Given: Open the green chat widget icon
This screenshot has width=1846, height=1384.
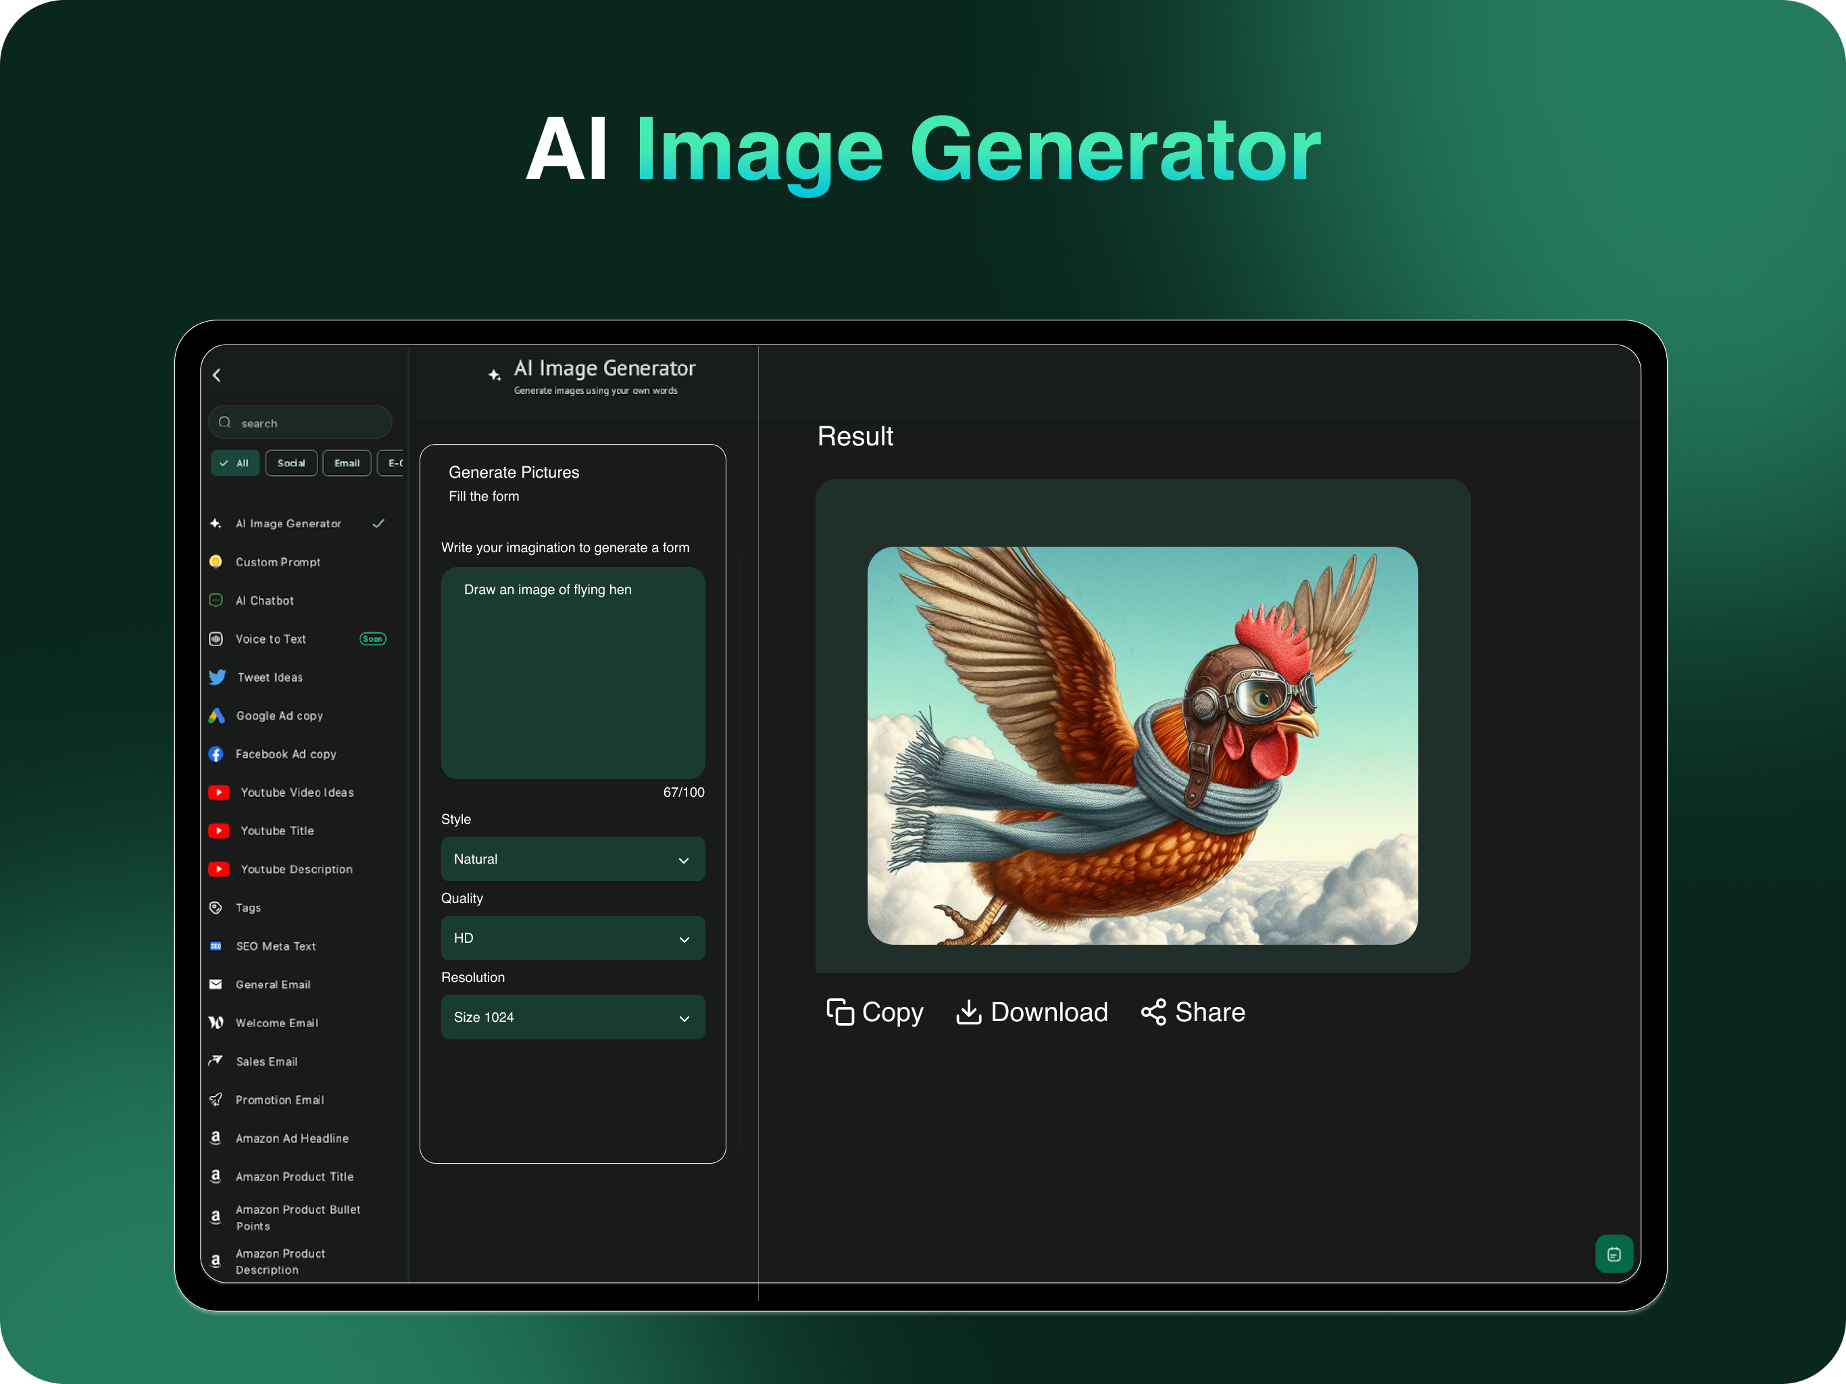Looking at the screenshot, I should point(1613,1254).
